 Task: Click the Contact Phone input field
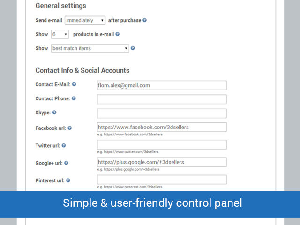click(x=162, y=99)
